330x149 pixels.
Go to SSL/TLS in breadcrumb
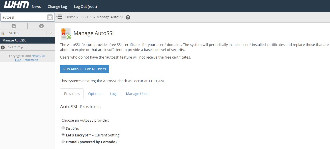(x=86, y=17)
